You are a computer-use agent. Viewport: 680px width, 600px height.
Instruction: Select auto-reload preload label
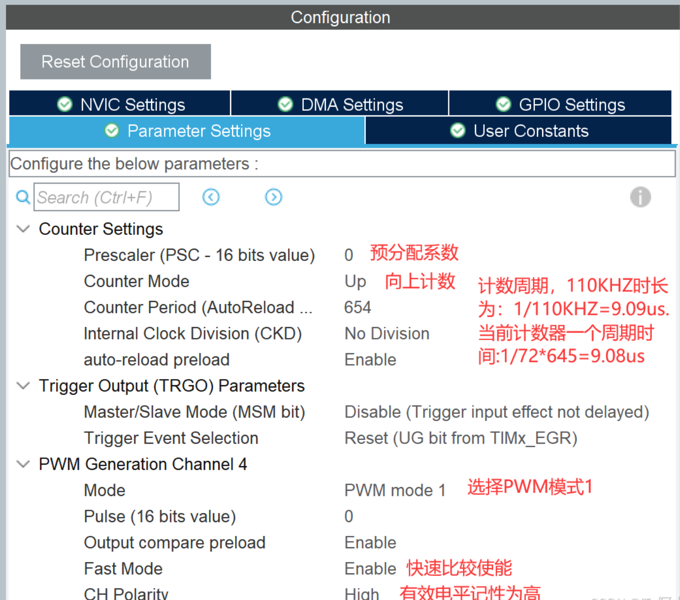click(156, 359)
